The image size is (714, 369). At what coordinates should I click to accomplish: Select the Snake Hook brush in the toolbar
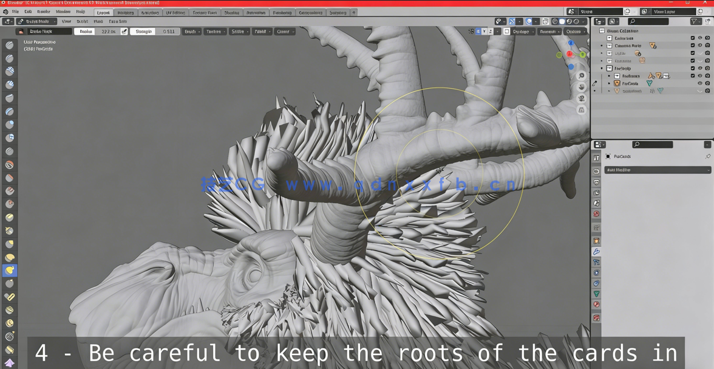10,271
